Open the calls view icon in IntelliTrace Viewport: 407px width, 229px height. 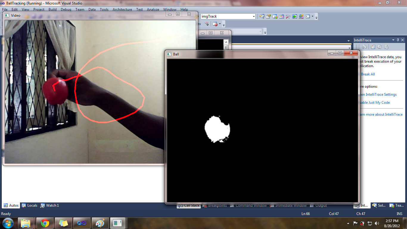(x=364, y=47)
